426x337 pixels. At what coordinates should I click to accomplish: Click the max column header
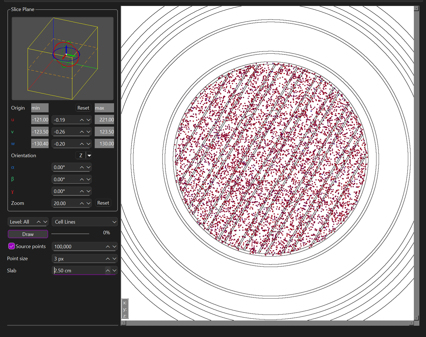click(104, 108)
